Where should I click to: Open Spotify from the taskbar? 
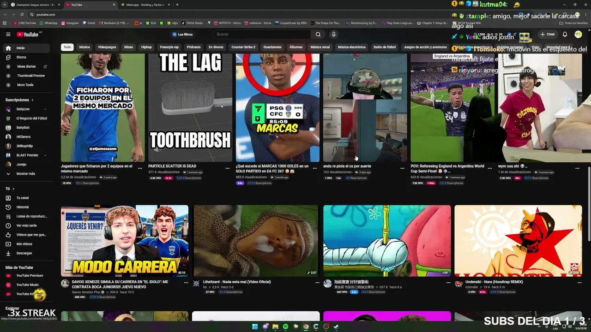pos(285,326)
